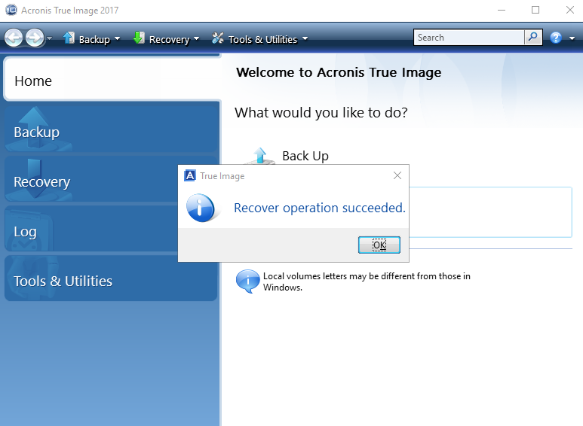Click the Acronis 'A' dialog title icon

point(190,175)
